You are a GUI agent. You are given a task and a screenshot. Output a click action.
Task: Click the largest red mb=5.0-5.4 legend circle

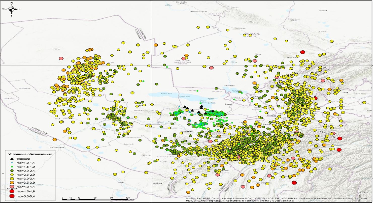pyautogui.click(x=12, y=196)
